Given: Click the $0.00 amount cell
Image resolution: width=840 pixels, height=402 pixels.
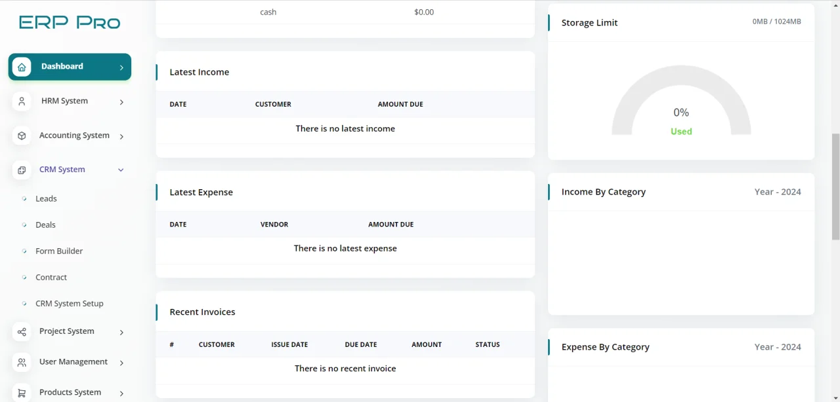Looking at the screenshot, I should (x=424, y=12).
